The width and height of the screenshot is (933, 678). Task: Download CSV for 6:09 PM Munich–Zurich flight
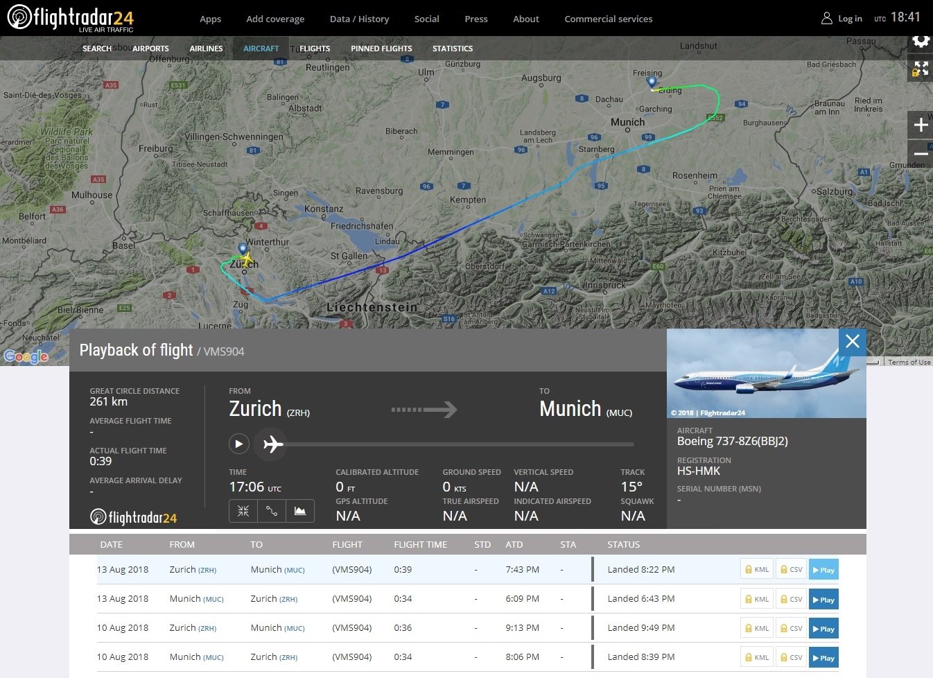[791, 599]
